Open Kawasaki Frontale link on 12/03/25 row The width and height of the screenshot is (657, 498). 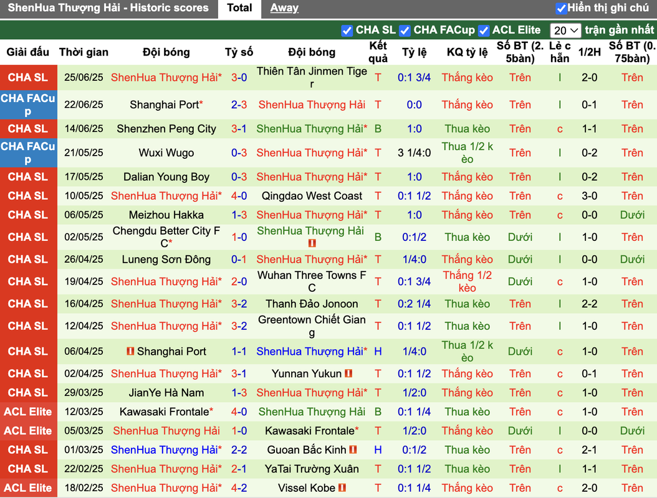[164, 412]
